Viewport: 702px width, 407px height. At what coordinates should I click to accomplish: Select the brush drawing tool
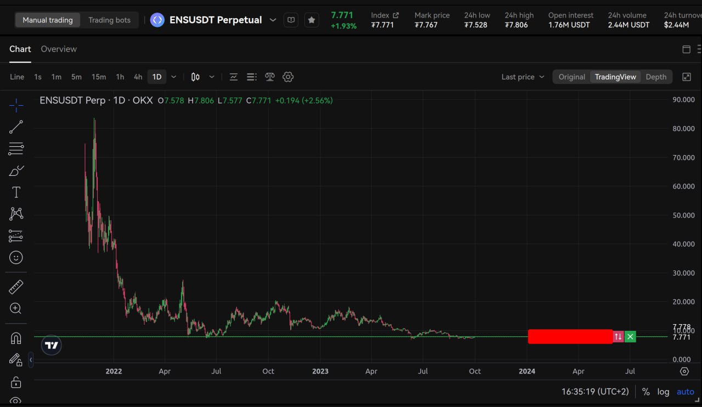pos(16,171)
